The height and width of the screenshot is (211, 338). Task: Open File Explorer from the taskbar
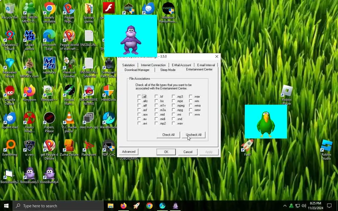[110, 206]
